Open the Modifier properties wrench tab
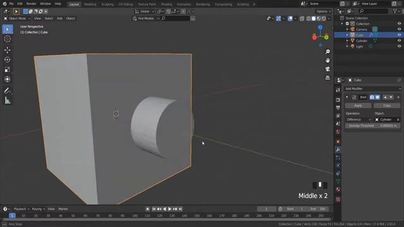The image size is (404, 227). point(338,149)
